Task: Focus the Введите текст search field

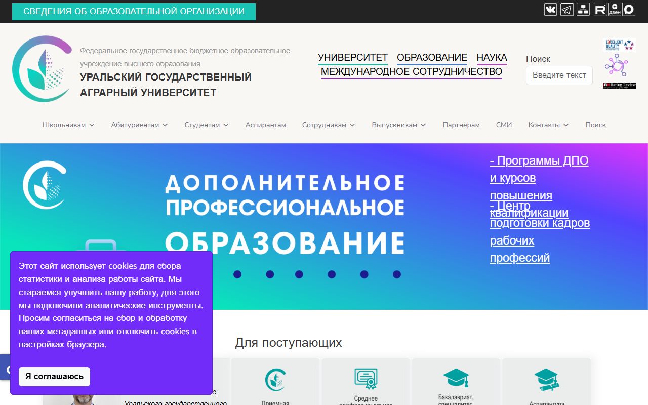Action: (559, 75)
